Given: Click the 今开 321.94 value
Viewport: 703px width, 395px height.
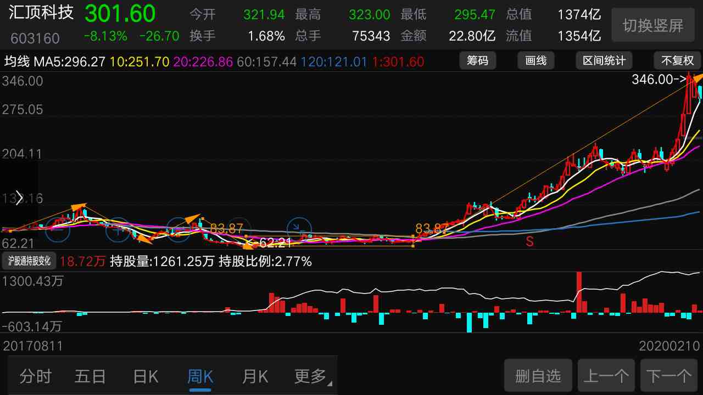Looking at the screenshot, I should [264, 15].
